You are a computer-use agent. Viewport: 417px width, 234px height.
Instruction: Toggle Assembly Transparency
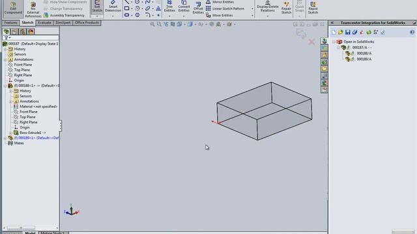(x=64, y=15)
